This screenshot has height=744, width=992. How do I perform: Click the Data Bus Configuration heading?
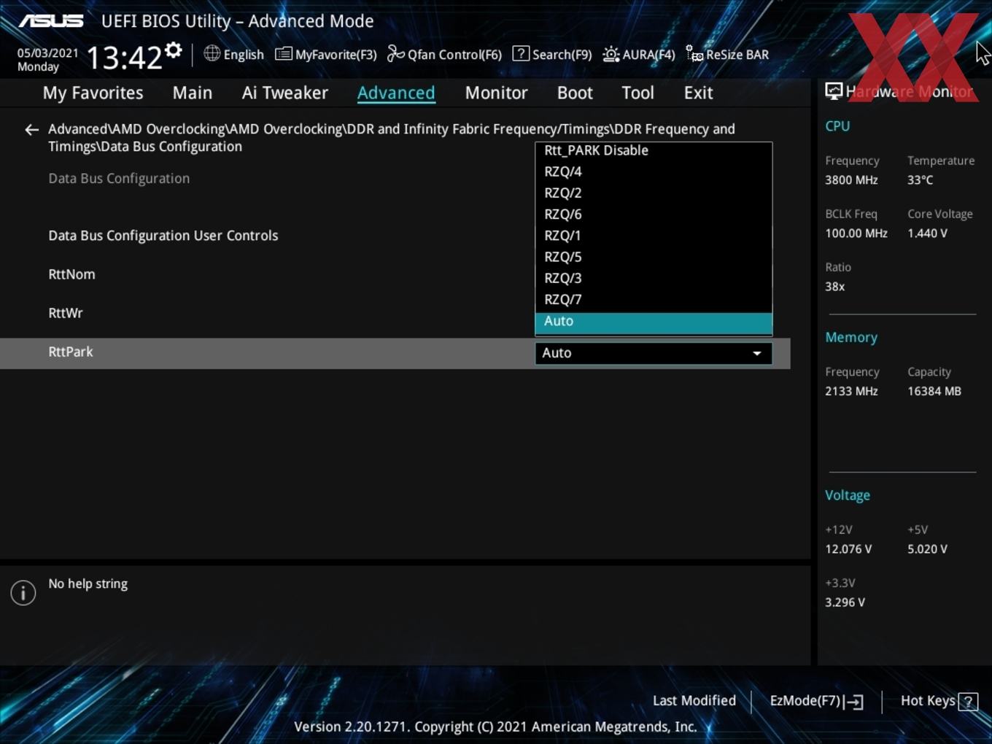coord(119,179)
